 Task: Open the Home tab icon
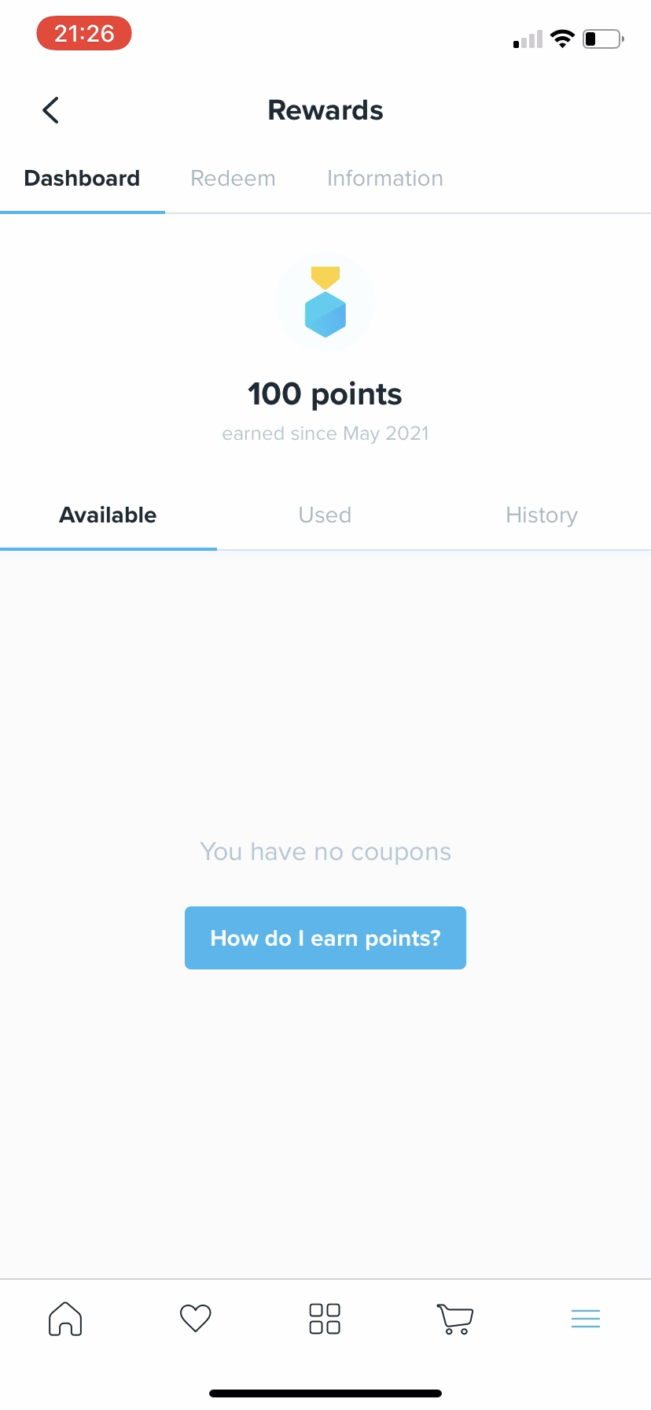point(65,1318)
